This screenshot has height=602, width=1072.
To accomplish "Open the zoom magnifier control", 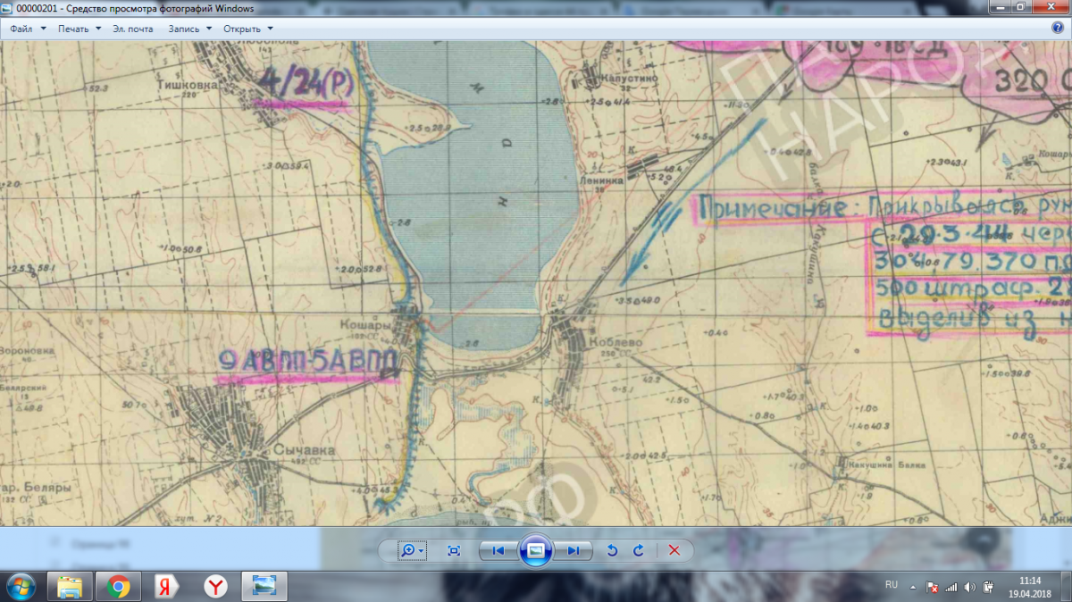I will coord(411,551).
